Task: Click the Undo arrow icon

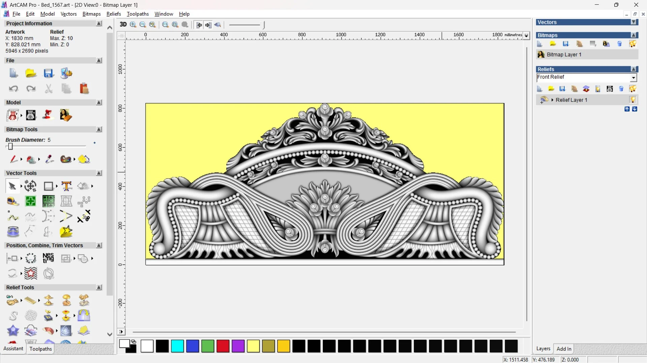Action: (13, 88)
